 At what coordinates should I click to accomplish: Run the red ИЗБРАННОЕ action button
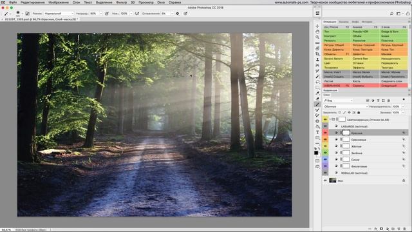337,86
